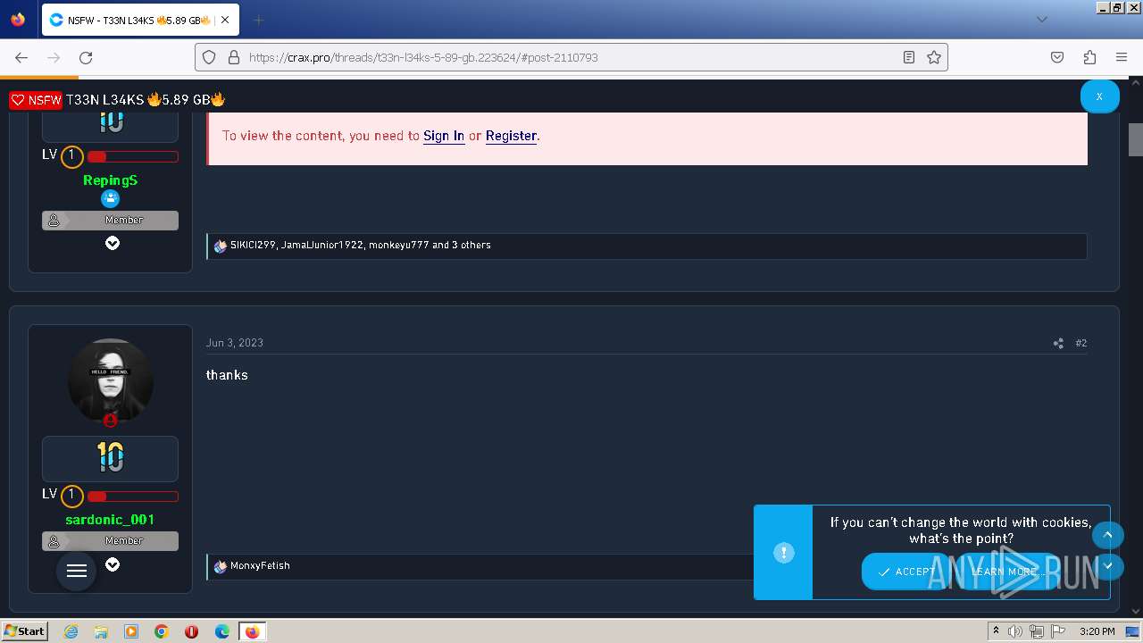This screenshot has height=643, width=1143.
Task: Open post #2 permalink
Action: coord(1081,343)
